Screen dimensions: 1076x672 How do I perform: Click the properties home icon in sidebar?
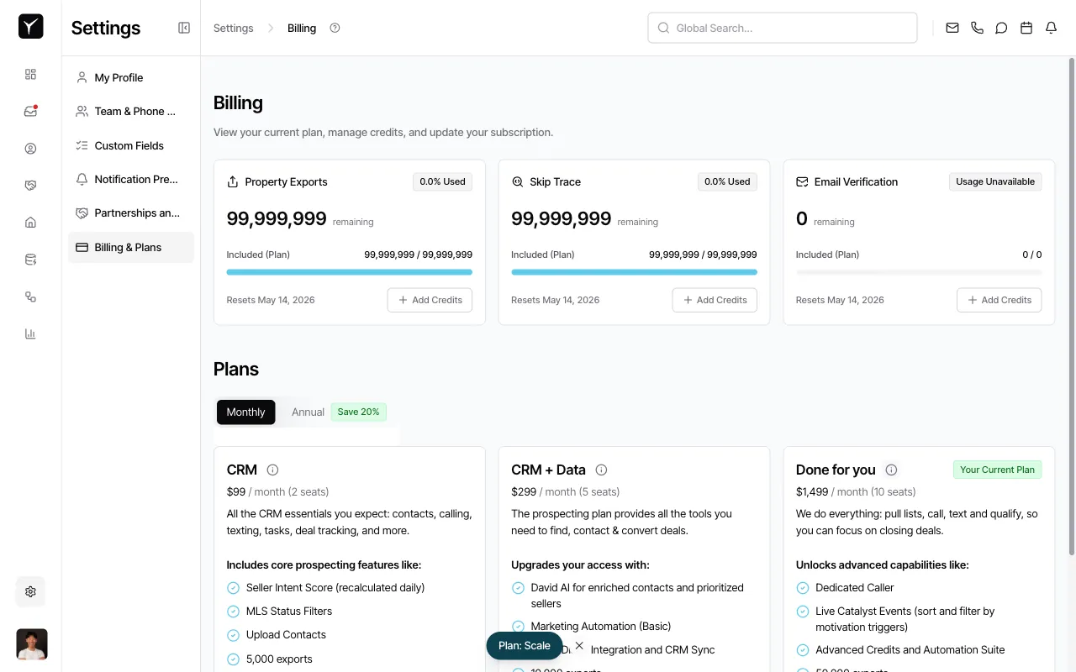pos(30,222)
